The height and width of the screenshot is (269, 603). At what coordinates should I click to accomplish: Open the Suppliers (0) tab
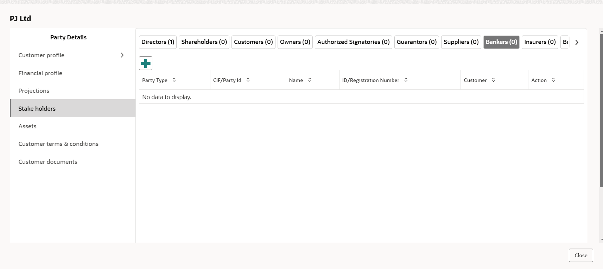point(461,42)
